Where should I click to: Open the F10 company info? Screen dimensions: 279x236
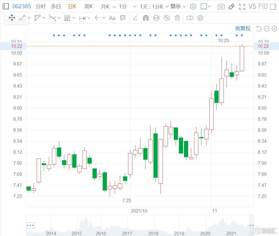coord(263,7)
